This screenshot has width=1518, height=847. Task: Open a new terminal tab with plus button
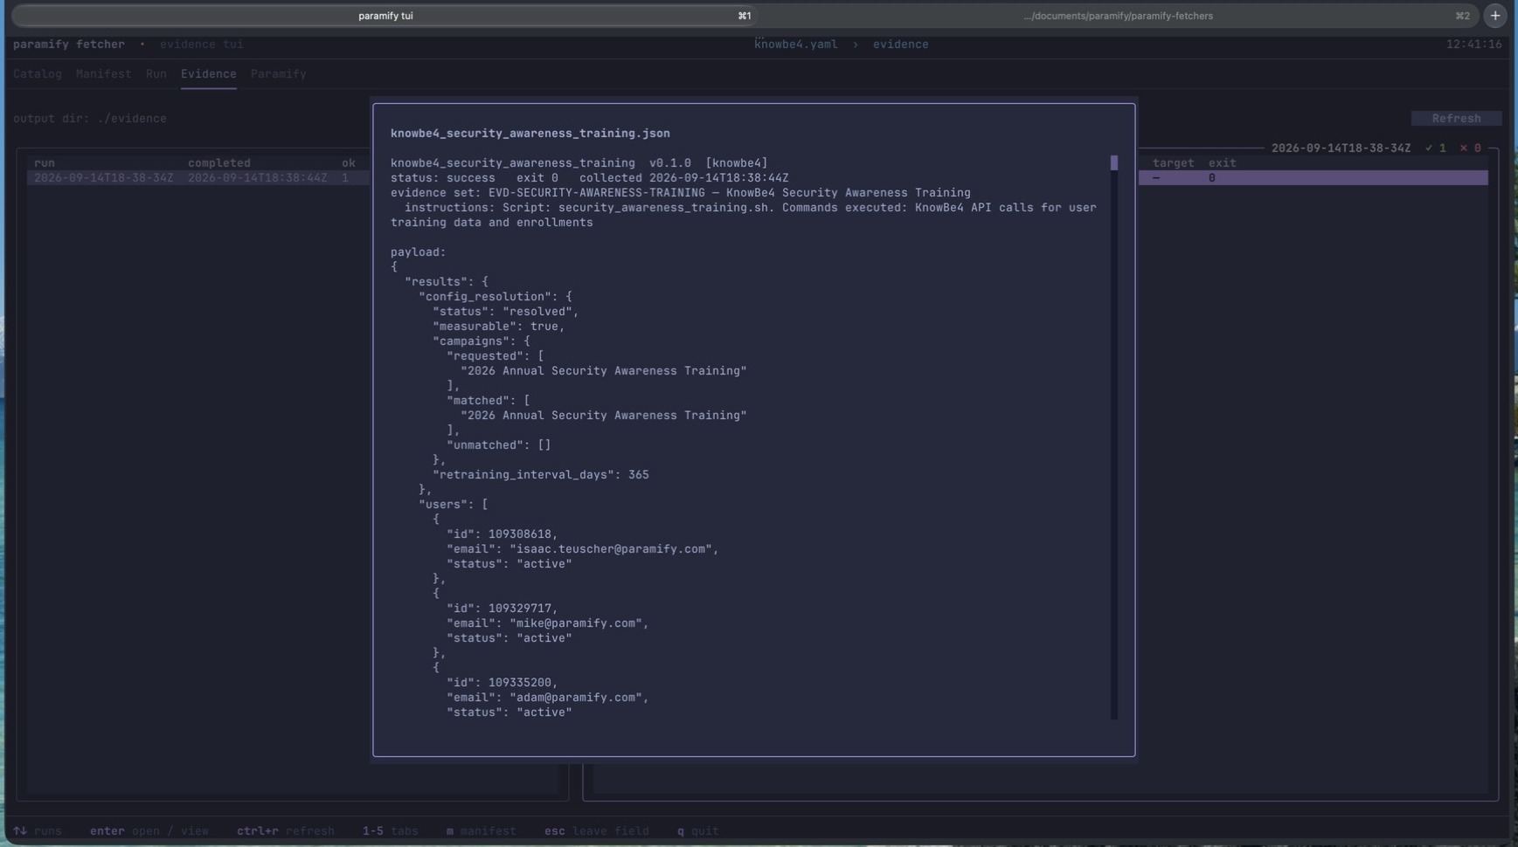pos(1495,16)
